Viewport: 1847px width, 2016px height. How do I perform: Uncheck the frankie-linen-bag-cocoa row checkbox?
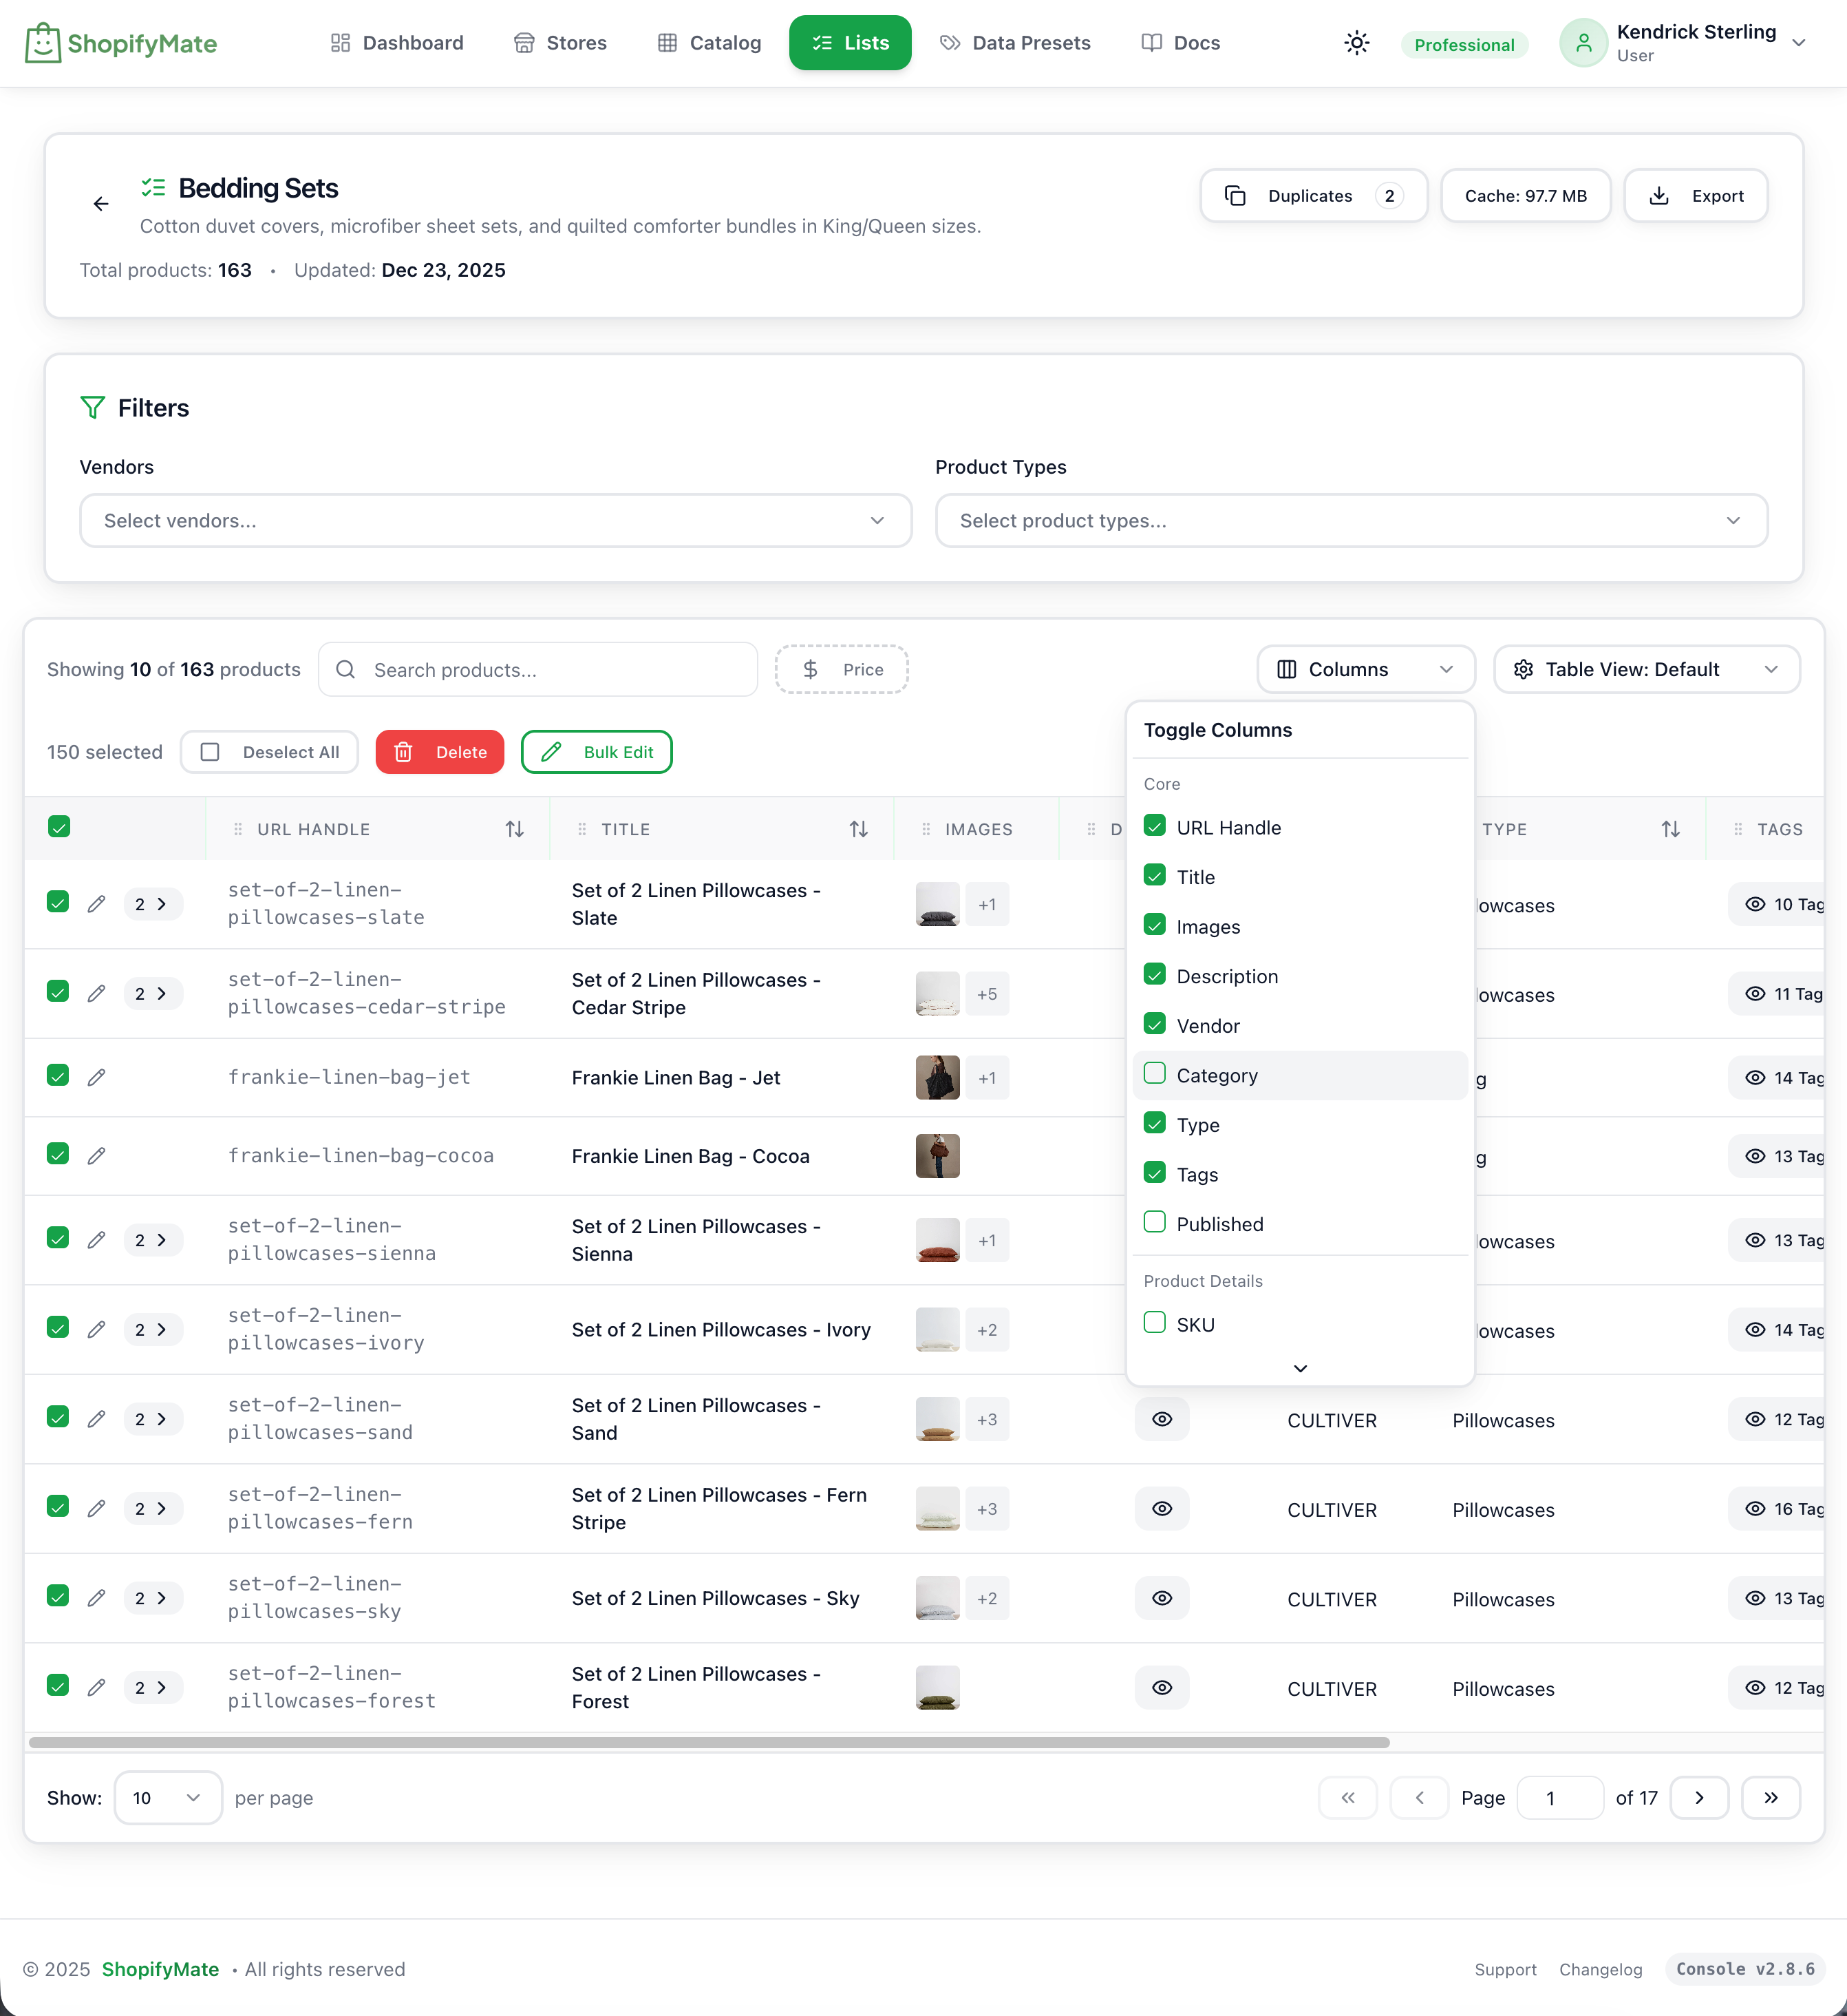(x=58, y=1154)
